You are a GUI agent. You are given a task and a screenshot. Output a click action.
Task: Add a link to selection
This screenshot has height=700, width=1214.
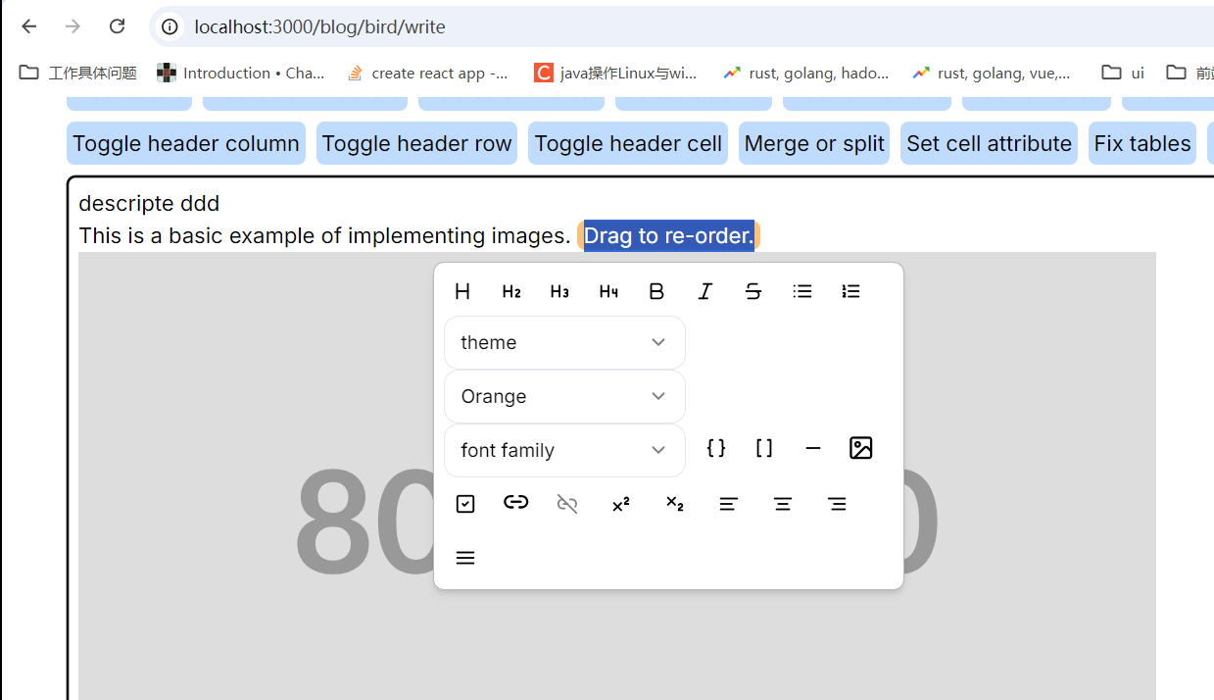pyautogui.click(x=516, y=502)
